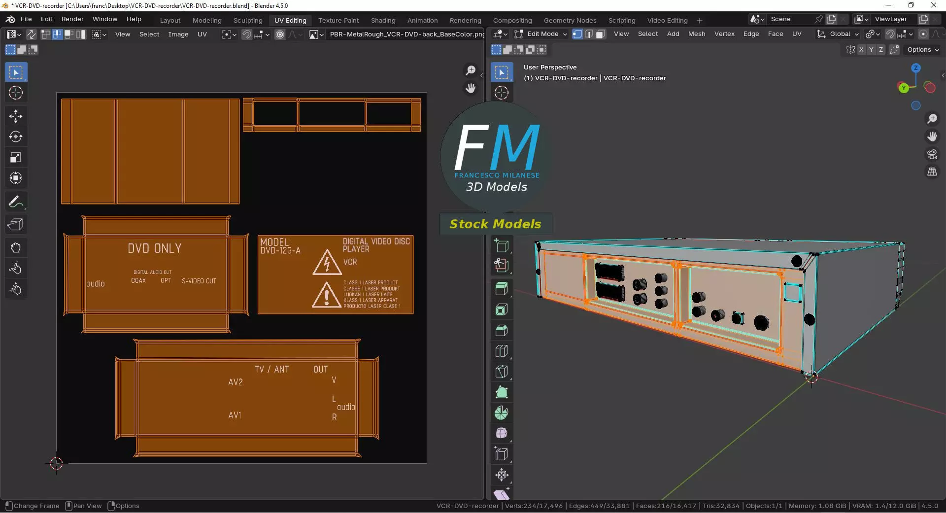Image resolution: width=946 pixels, height=513 pixels.
Task: Open the UV sticky selection mode dropdown
Action: pos(99,34)
